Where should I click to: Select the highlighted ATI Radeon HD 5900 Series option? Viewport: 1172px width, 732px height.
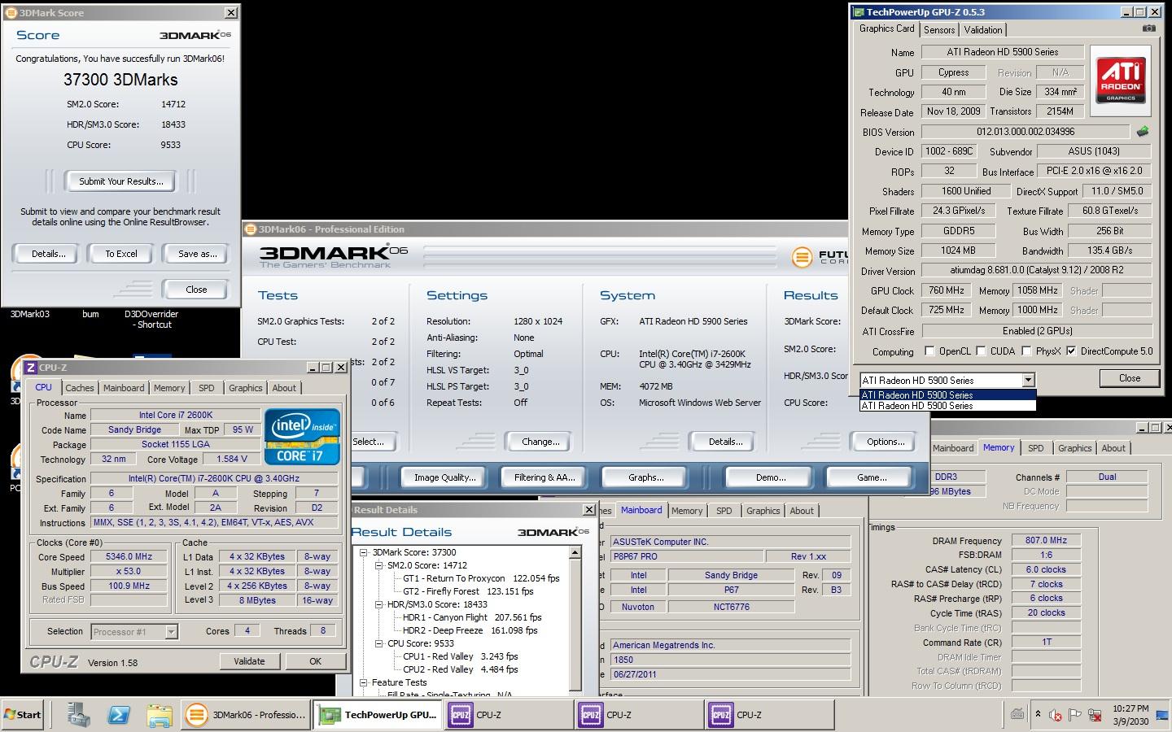[947, 395]
